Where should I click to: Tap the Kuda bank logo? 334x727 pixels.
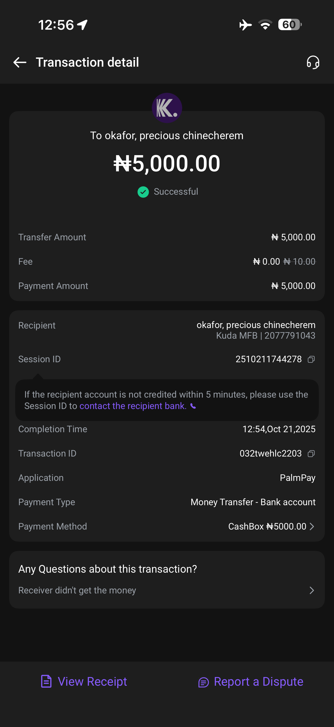(x=167, y=108)
